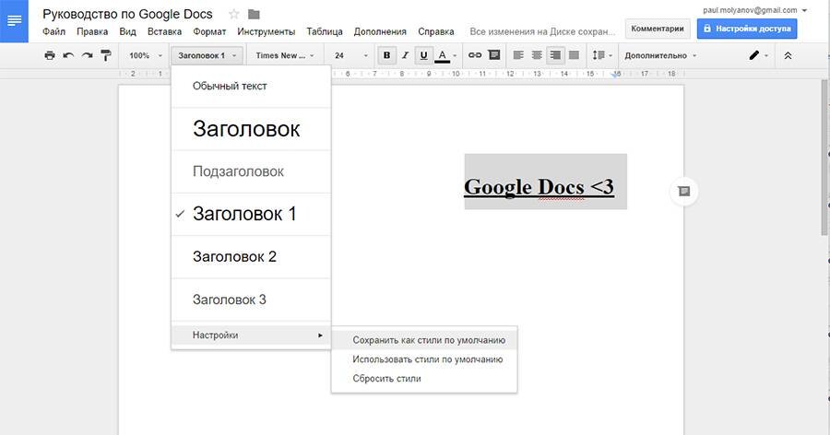This screenshot has width=830, height=435.
Task: Insert a link
Action: (475, 55)
